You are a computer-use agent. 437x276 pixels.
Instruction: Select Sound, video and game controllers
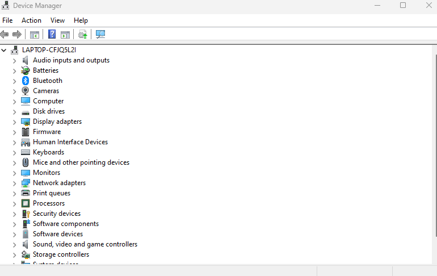tap(85, 244)
